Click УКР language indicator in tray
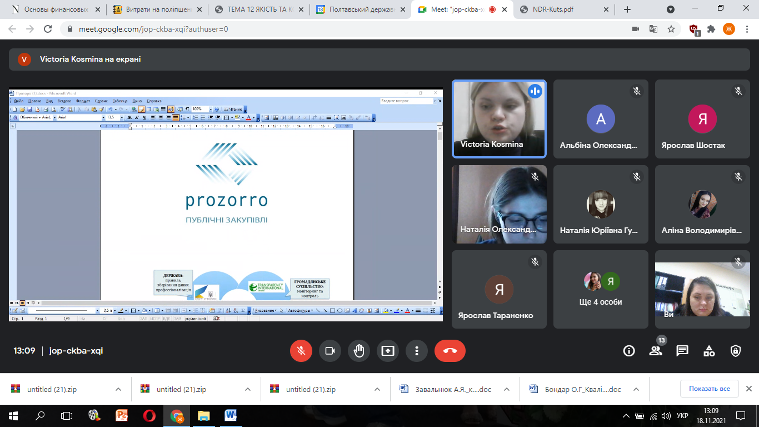The image size is (759, 427). pyautogui.click(x=682, y=415)
